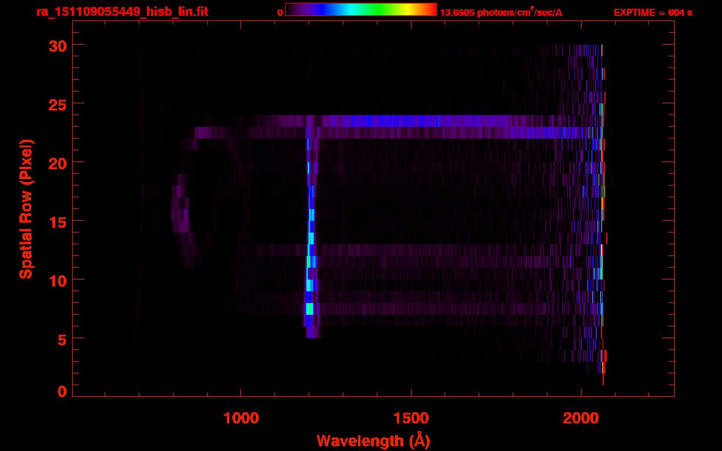Viewport: 722px width, 451px height.
Task: Click the color bar minimum value 0
Action: 280,13
